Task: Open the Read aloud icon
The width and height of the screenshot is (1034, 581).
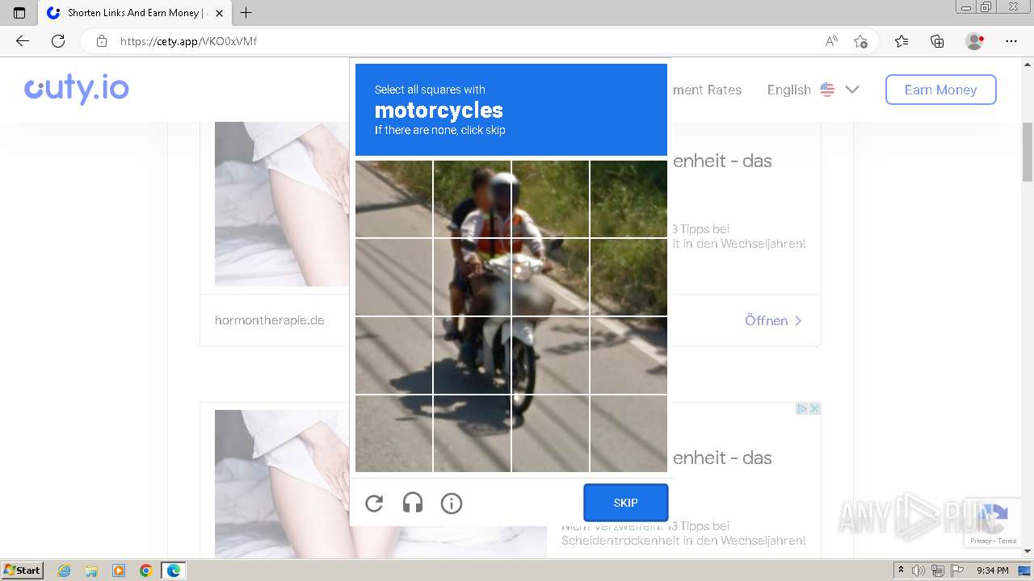Action: pos(831,41)
